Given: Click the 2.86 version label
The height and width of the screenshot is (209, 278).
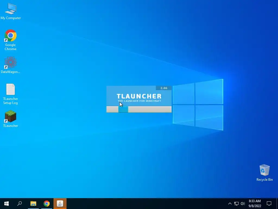Looking at the screenshot, I should [164, 88].
